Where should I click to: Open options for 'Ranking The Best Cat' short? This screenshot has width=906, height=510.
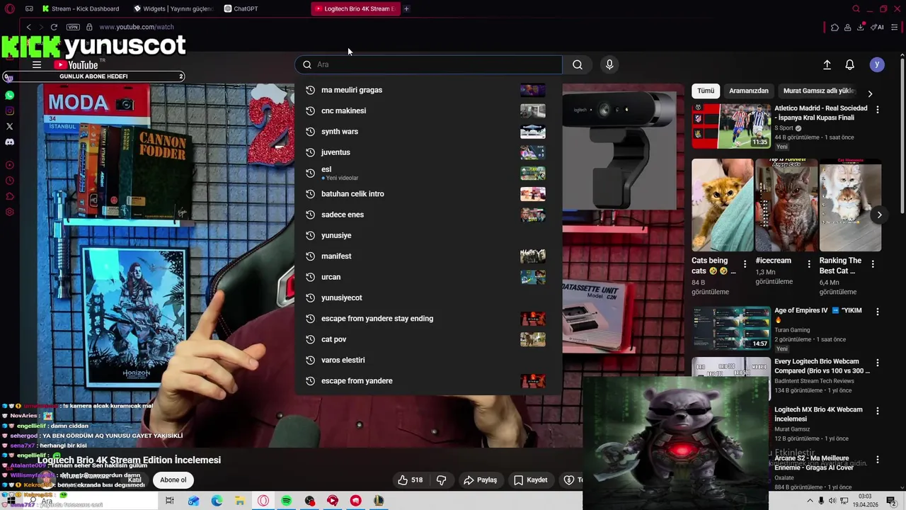tap(873, 263)
